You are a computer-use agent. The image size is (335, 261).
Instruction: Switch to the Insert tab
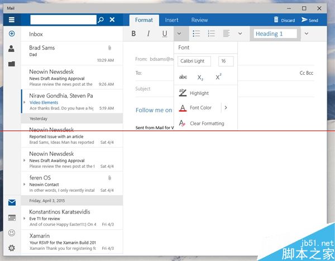click(171, 20)
